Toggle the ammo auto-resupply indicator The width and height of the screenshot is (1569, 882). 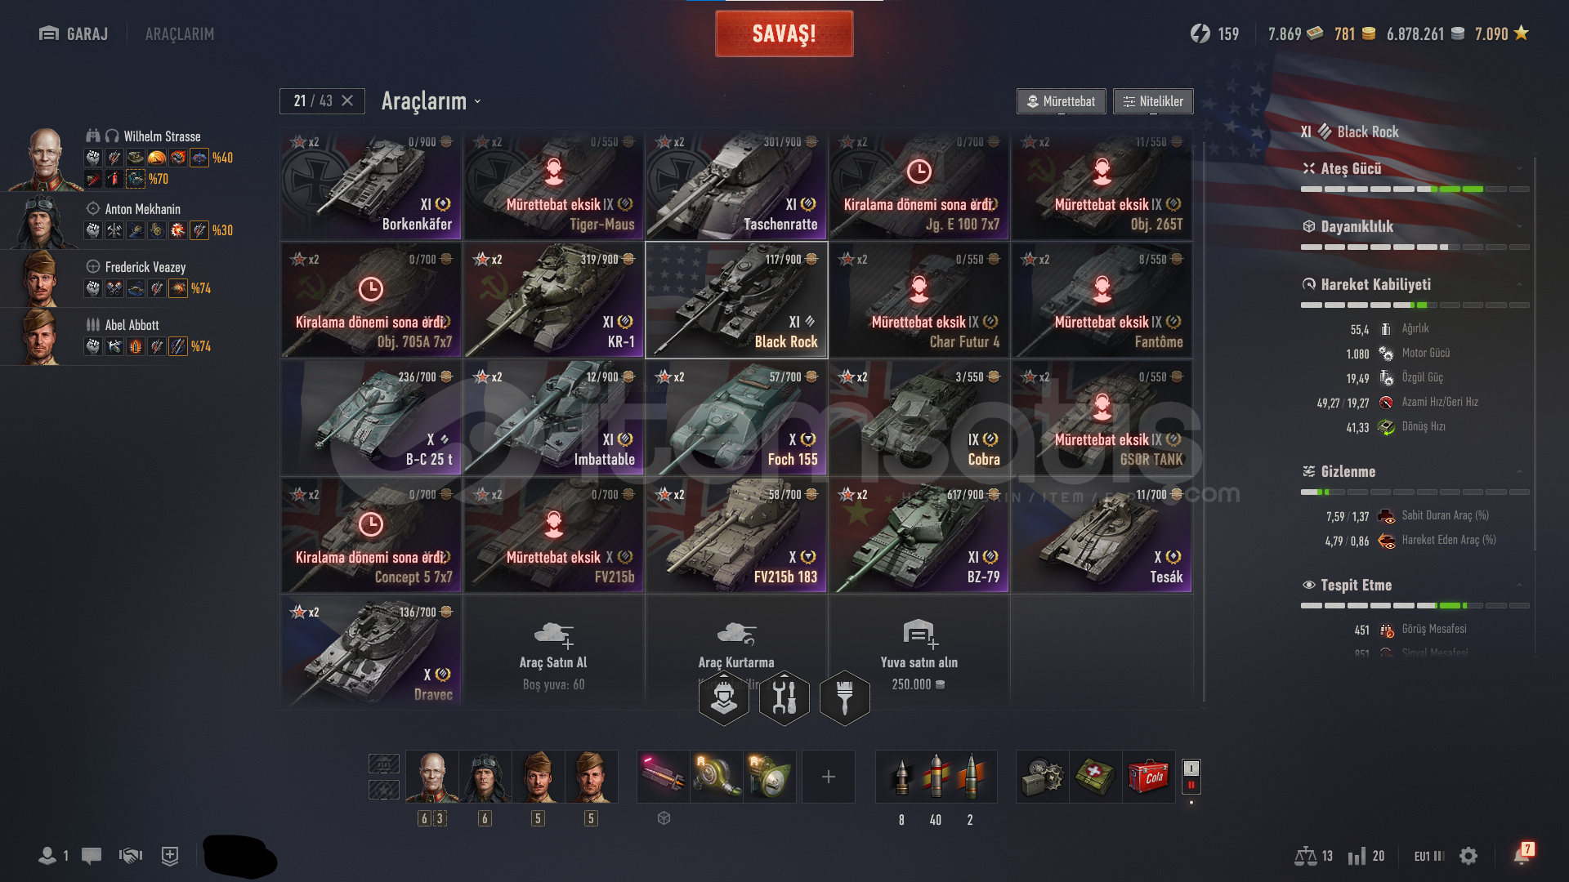[x=1191, y=776]
